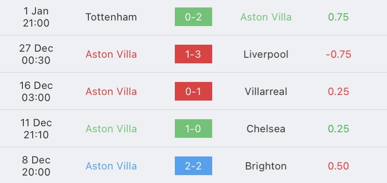Click the 8 Dec 20:00 match date
Viewport: 387px width, 183px height.
coord(36,166)
